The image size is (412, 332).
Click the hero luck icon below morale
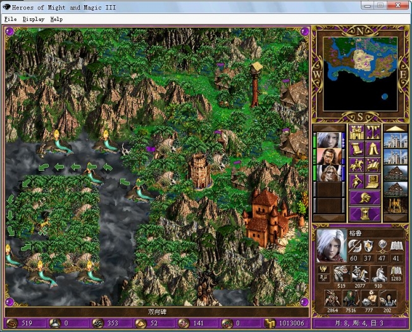coord(323,278)
